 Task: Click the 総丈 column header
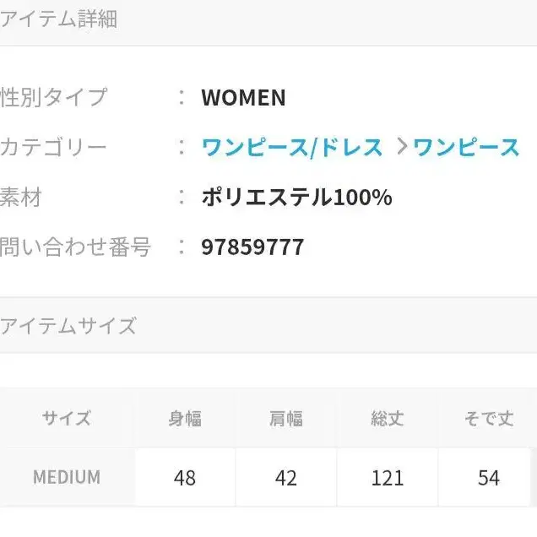coord(388,419)
